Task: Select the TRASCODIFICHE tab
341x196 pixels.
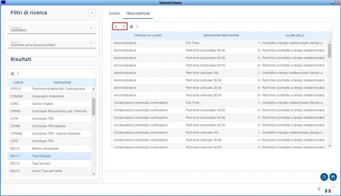Action: coord(138,14)
